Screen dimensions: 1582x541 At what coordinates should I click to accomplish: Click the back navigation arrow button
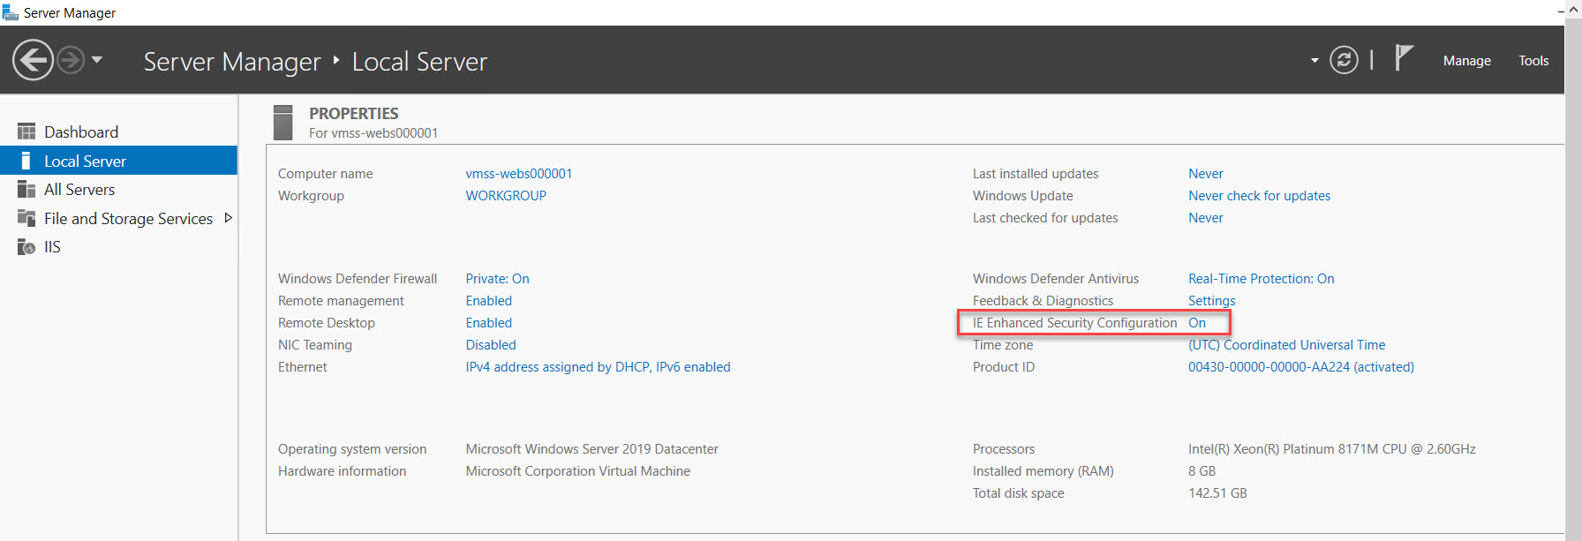tap(33, 61)
